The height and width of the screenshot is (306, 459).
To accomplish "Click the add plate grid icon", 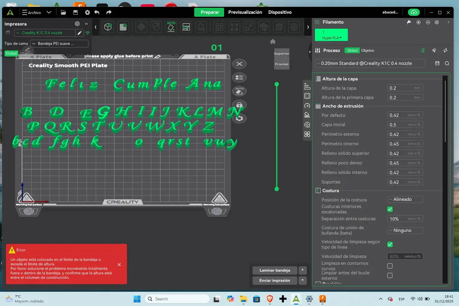I will click(123, 27).
